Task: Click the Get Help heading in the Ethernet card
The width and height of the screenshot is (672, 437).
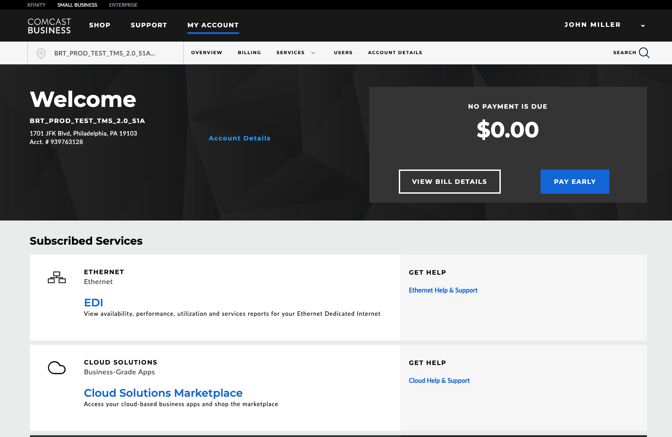Action: click(427, 272)
